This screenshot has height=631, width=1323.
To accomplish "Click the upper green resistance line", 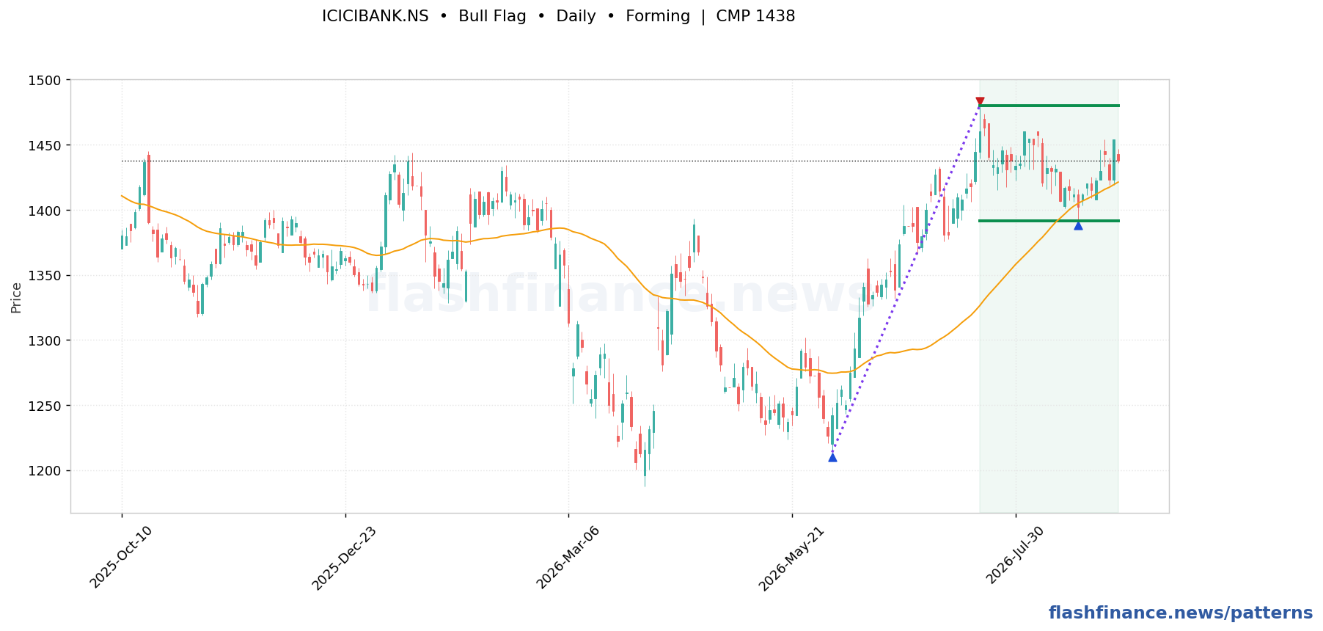I will click(x=1049, y=106).
